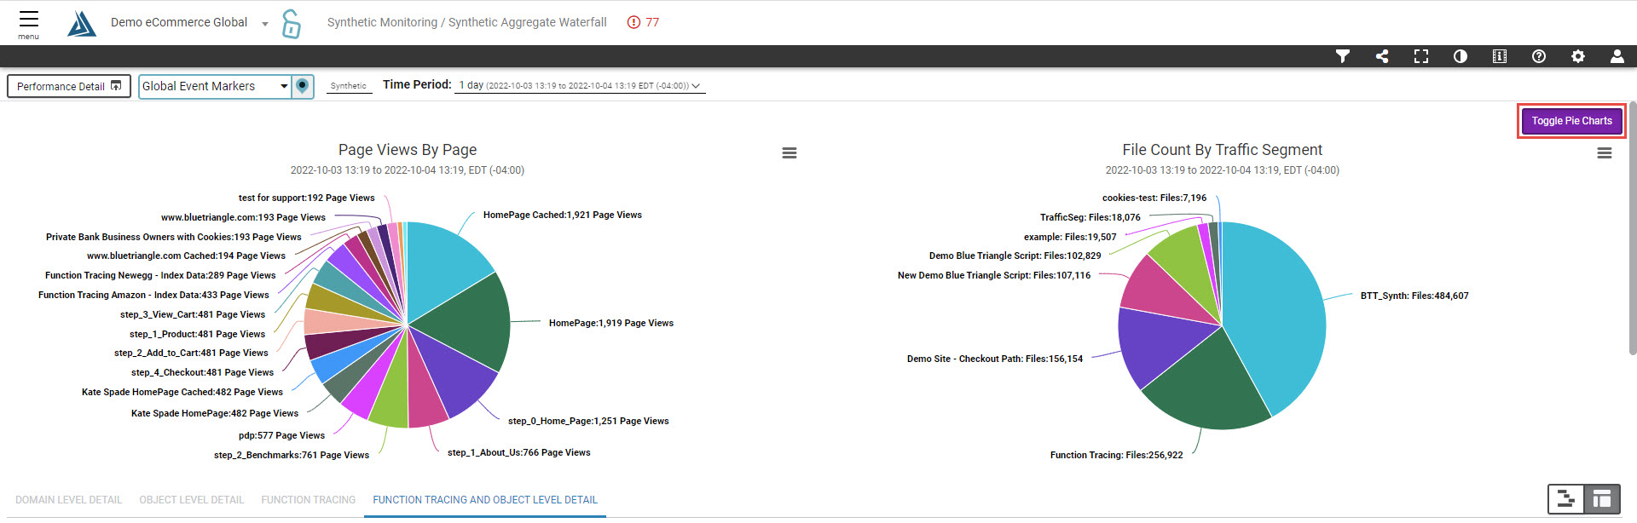Viewport: 1637px width, 523px height.
Task: Click the share icon in toolbar
Action: pos(1381,56)
